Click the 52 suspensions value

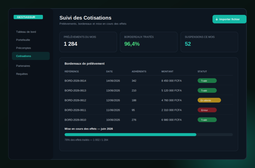(188, 44)
